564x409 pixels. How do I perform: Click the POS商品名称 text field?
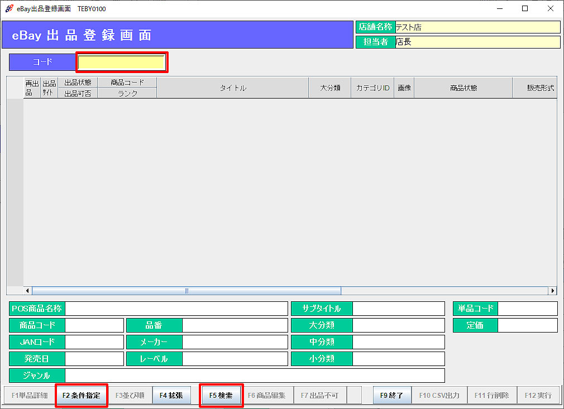point(176,309)
